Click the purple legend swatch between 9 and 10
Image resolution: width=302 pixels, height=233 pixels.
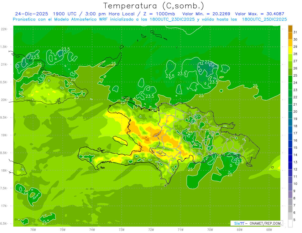pyautogui.click(x=290, y=187)
